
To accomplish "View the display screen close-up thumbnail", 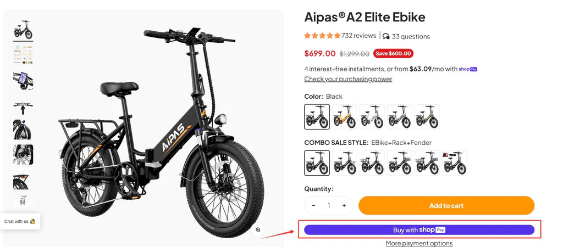I will (23, 80).
